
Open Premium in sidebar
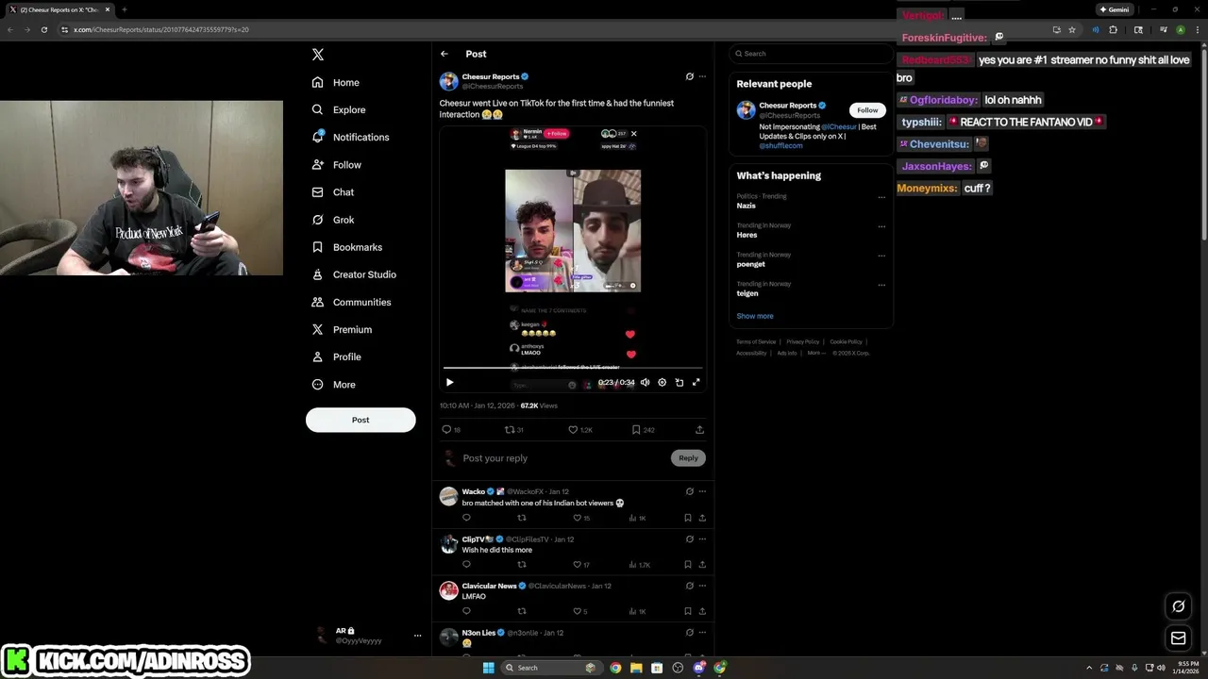point(342,329)
